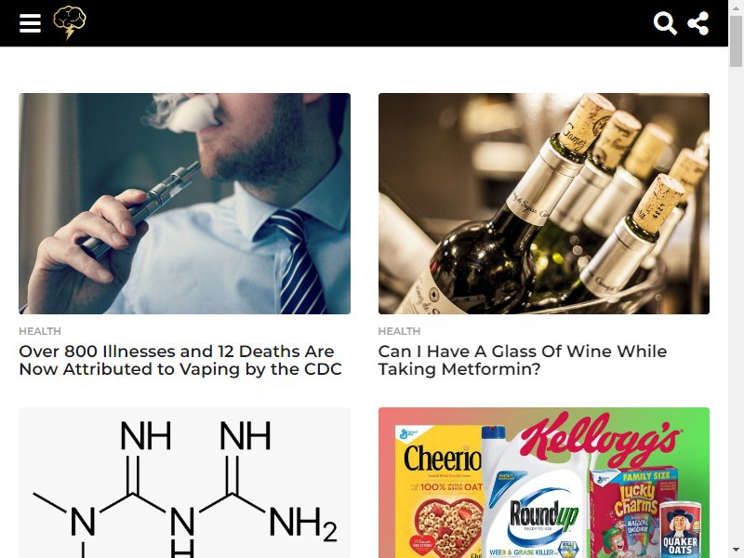Open the metformin chemical structure image
The width and height of the screenshot is (744, 558).
point(184,483)
